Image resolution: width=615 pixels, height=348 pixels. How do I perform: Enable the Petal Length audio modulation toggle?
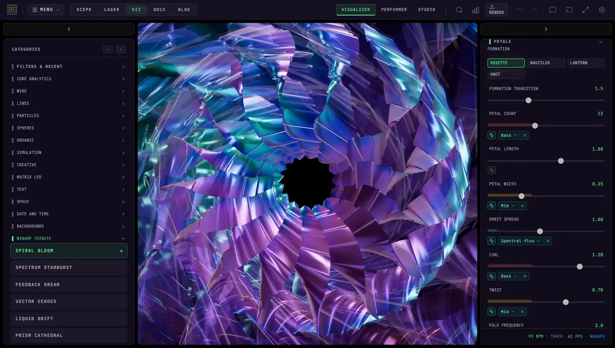[491, 170]
